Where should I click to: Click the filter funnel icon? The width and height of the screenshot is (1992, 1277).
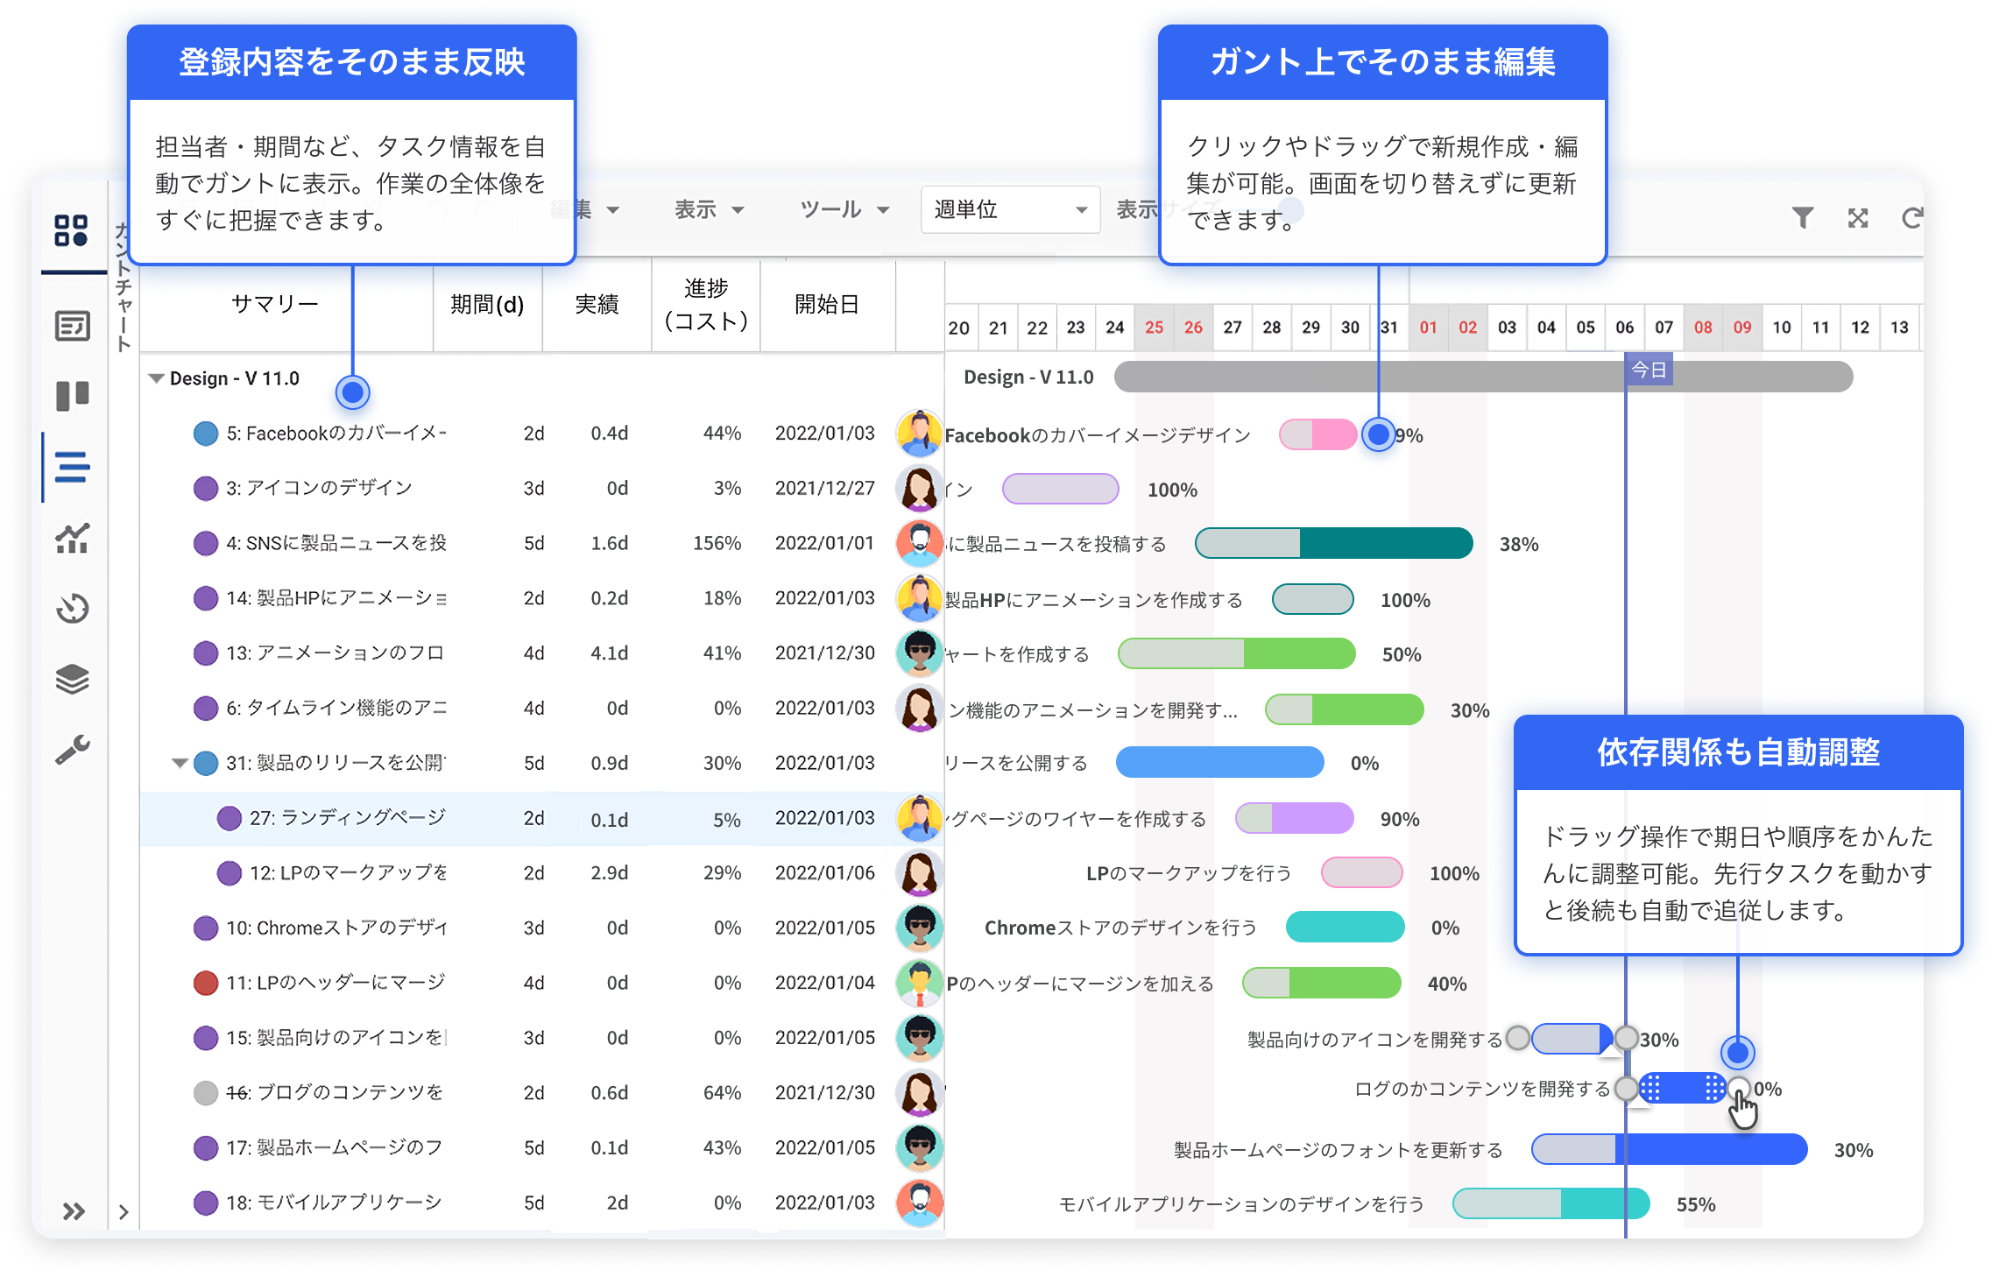click(1802, 217)
